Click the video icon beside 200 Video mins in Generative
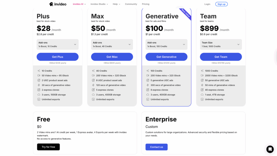The height and width of the screenshot is (156, 277). [x=148, y=75]
